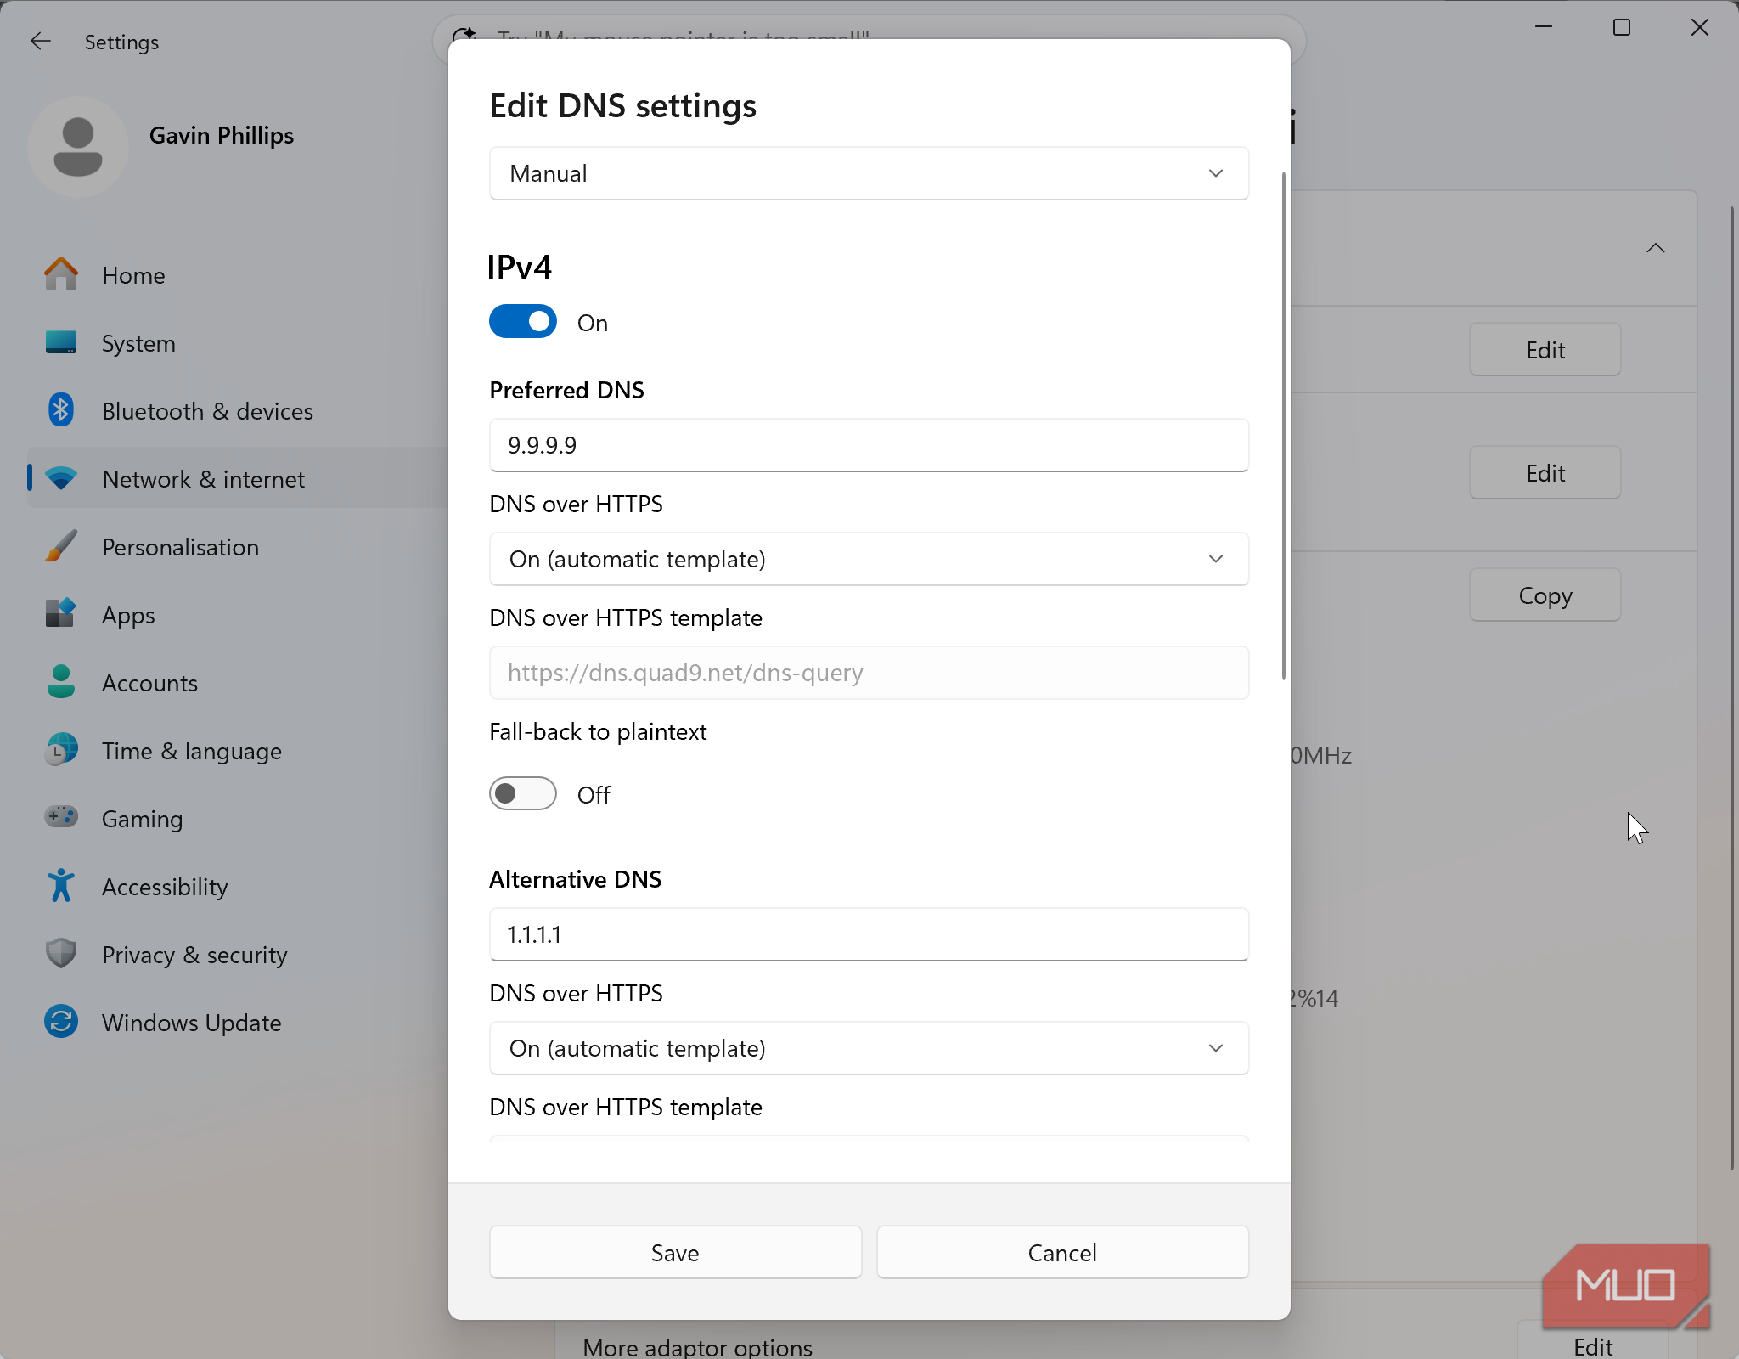
Task: Minimize the Settings window
Action: [x=1544, y=27]
